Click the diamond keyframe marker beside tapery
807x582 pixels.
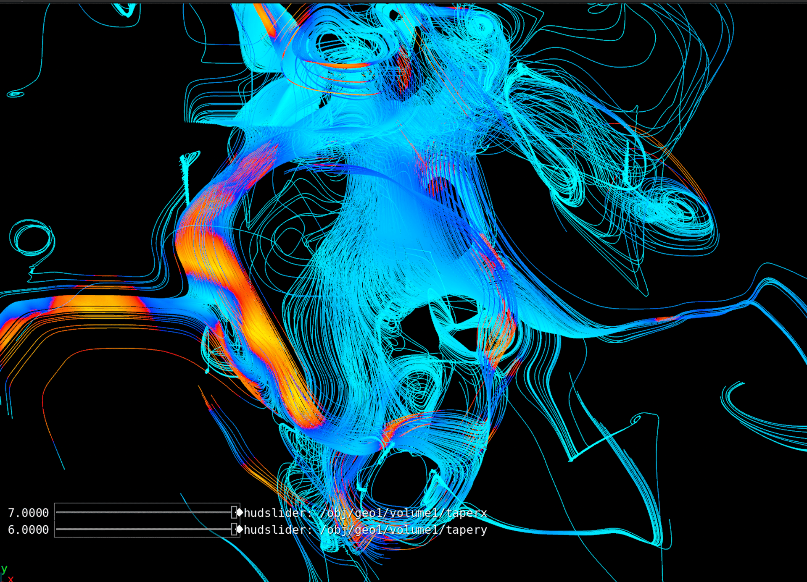(x=240, y=530)
